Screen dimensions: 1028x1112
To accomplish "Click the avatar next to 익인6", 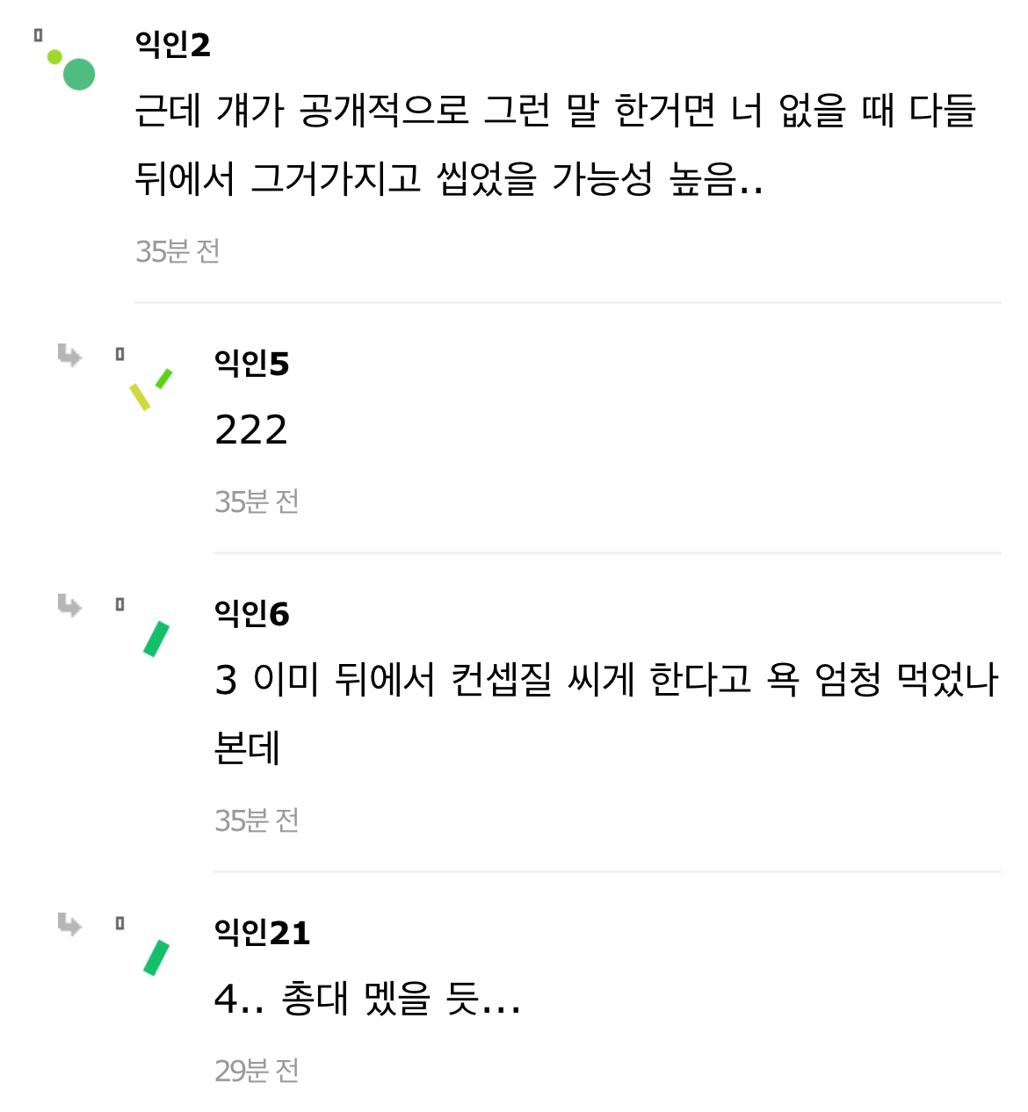I will point(156,639).
